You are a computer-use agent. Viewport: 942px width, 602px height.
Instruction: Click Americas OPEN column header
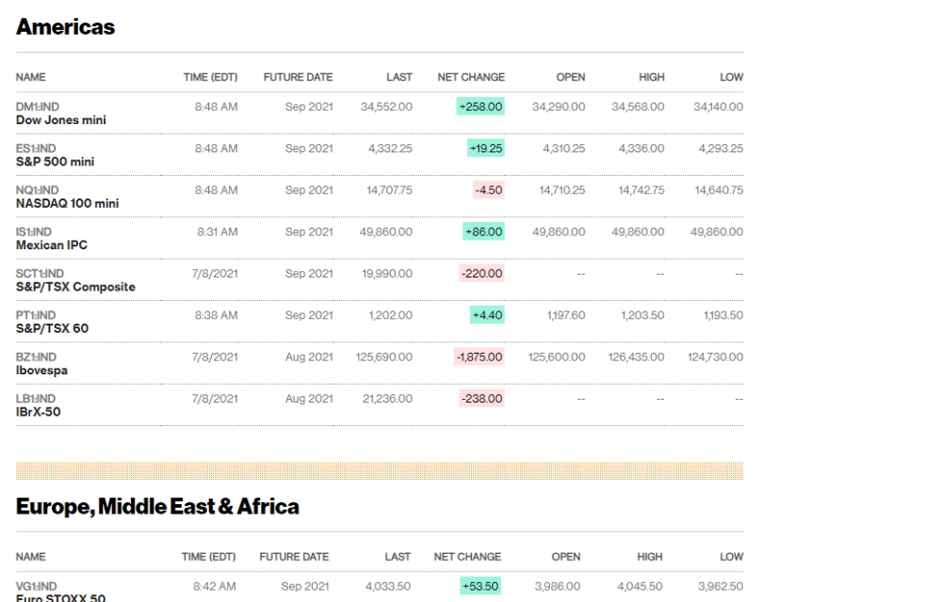[571, 77]
